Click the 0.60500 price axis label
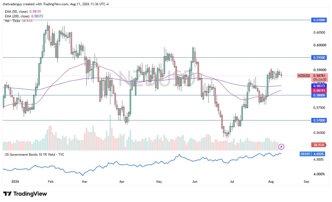Viewport: 332px width, 202px height. 320,33
